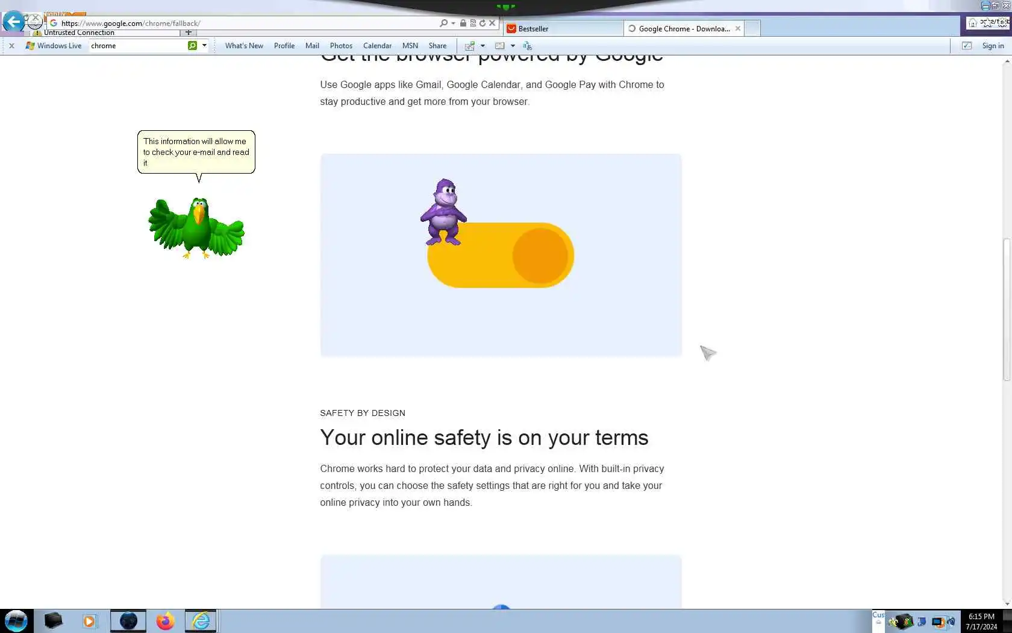Viewport: 1012px width, 633px height.
Task: Click Share on Windows Live toolbar
Action: 437,46
